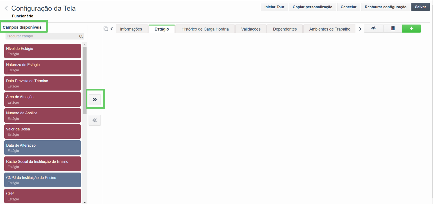Open the Validações tab

(x=251, y=29)
